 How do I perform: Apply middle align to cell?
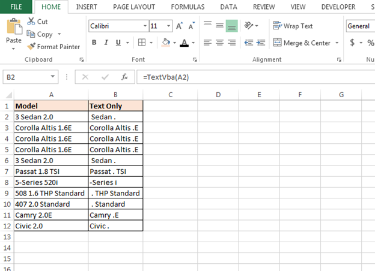pos(219,25)
